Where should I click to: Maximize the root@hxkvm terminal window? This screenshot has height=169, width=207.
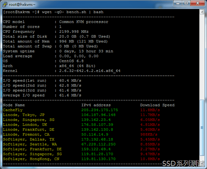[186, 3]
